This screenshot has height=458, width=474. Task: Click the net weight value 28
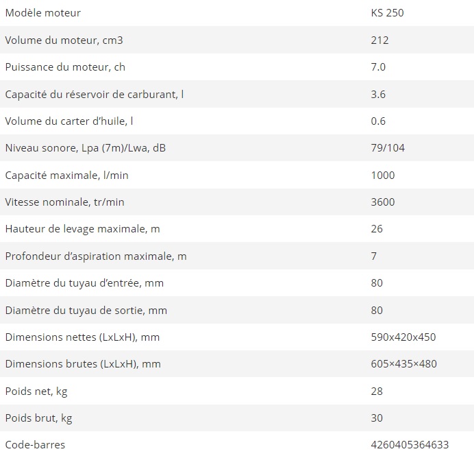click(x=377, y=391)
